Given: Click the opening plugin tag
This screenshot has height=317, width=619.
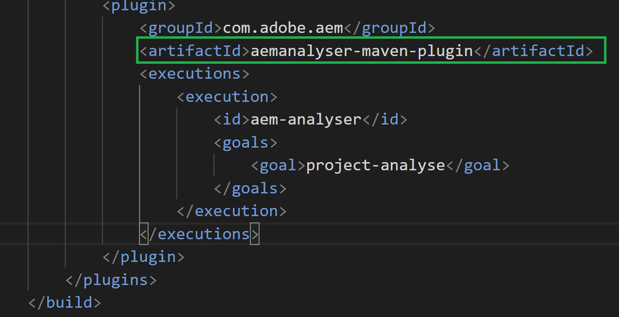Looking at the screenshot, I should [x=139, y=6].
